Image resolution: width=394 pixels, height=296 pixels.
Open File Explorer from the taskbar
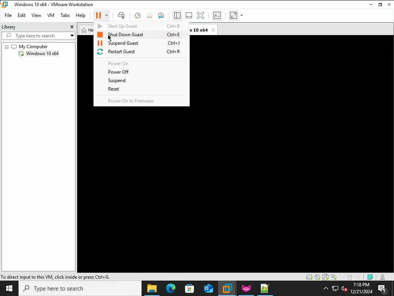(x=152, y=288)
